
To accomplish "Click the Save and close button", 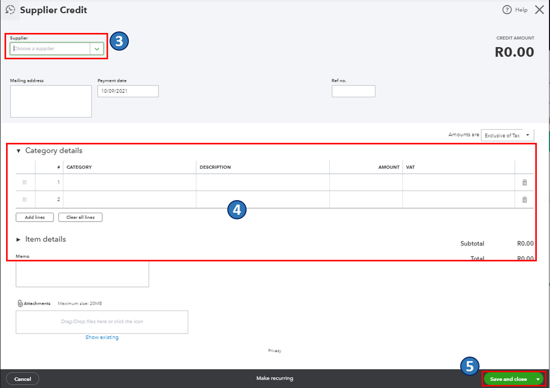I will (x=508, y=379).
